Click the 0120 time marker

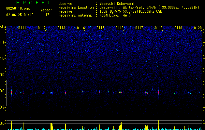point(198,28)
